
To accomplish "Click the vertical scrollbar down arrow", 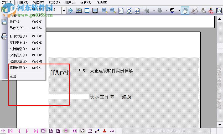I will pyautogui.click(x=220, y=125).
